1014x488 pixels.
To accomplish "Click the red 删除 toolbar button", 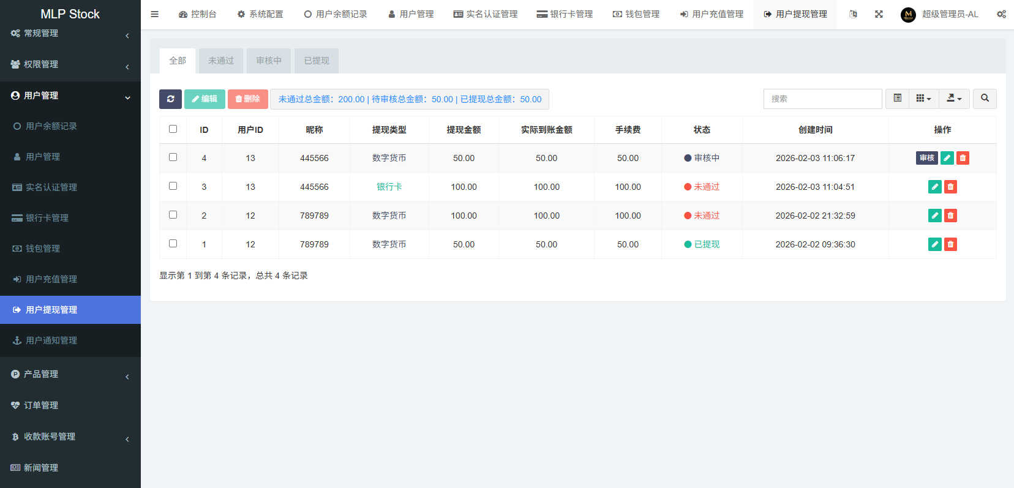I will (247, 99).
